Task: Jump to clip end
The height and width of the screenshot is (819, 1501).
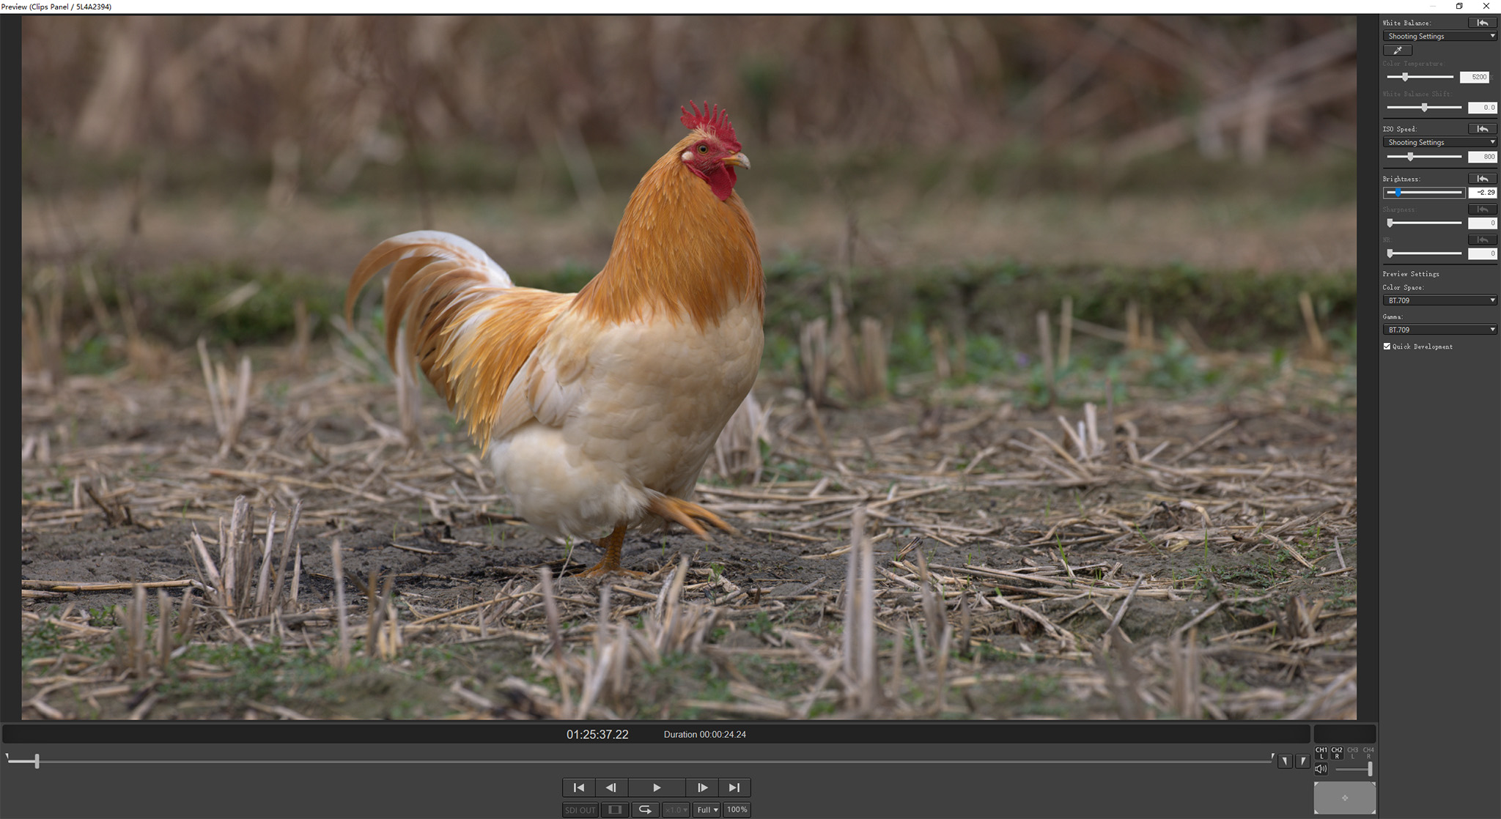Action: click(734, 787)
